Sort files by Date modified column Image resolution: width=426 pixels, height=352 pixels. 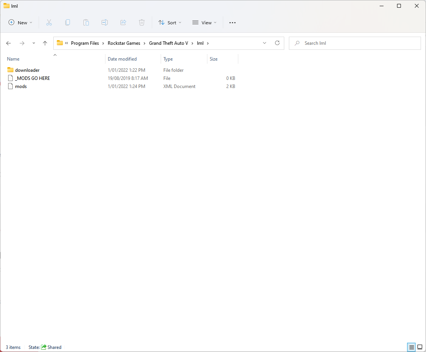tap(122, 59)
